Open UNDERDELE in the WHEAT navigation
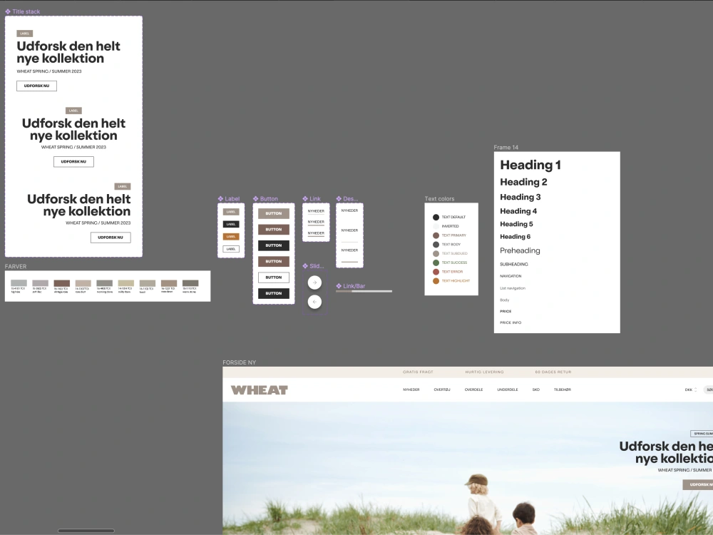The height and width of the screenshot is (535, 713). (508, 390)
